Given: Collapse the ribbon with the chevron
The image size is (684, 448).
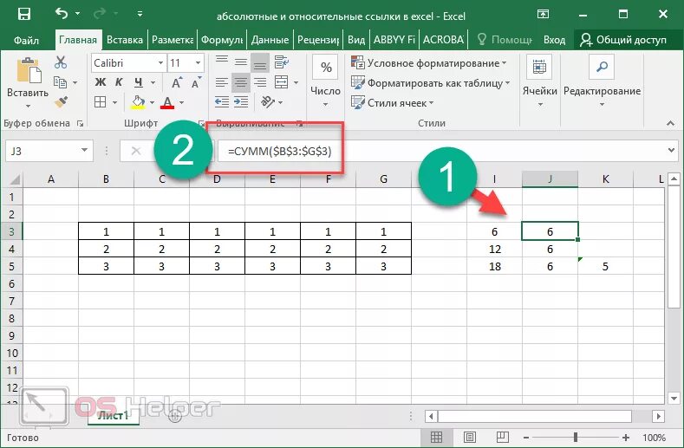Looking at the screenshot, I should point(670,124).
